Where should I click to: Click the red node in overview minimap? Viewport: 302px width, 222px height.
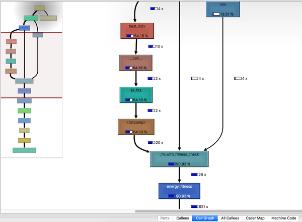[11, 41]
